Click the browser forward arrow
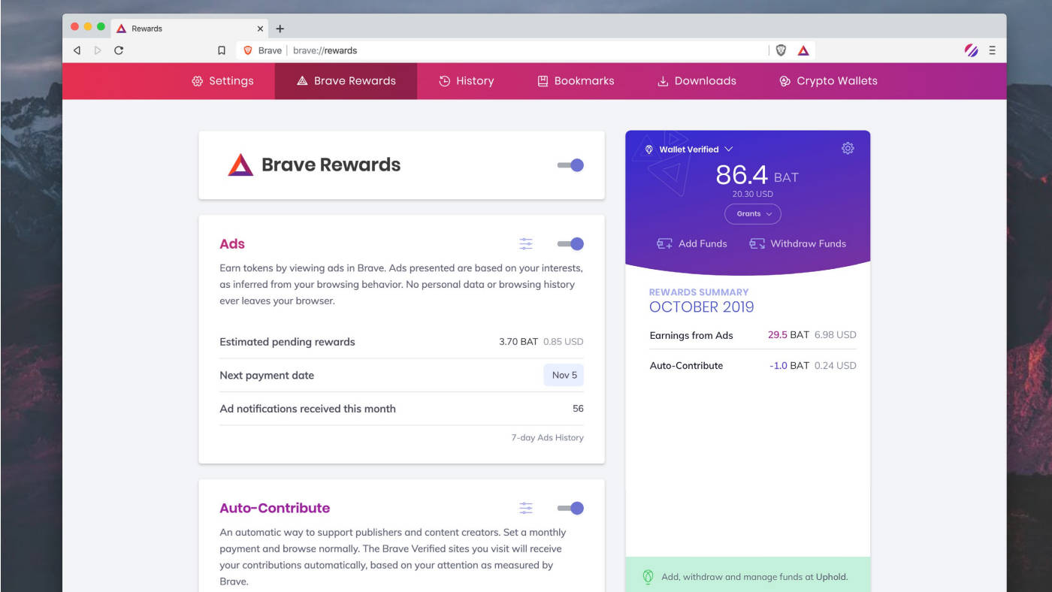 [98, 50]
